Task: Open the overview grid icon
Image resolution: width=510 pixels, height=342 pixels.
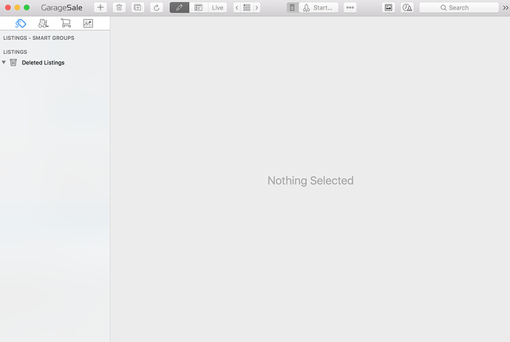Action: [x=247, y=7]
